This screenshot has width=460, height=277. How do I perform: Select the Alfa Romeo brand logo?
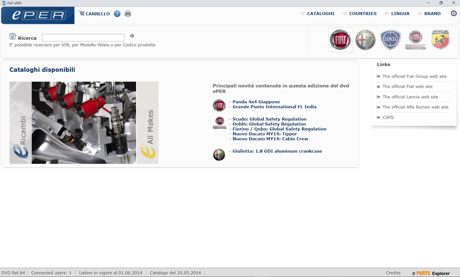point(365,40)
